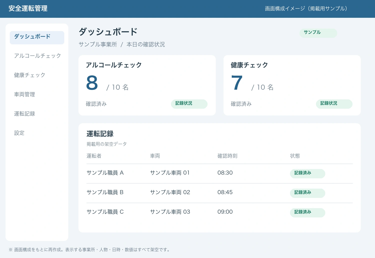Open アルコールチェック in the sidebar
The width and height of the screenshot is (375, 258).
click(x=37, y=56)
